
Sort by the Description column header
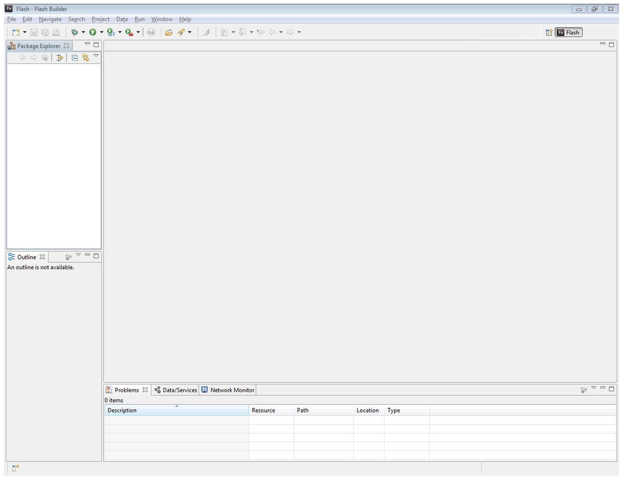point(176,410)
